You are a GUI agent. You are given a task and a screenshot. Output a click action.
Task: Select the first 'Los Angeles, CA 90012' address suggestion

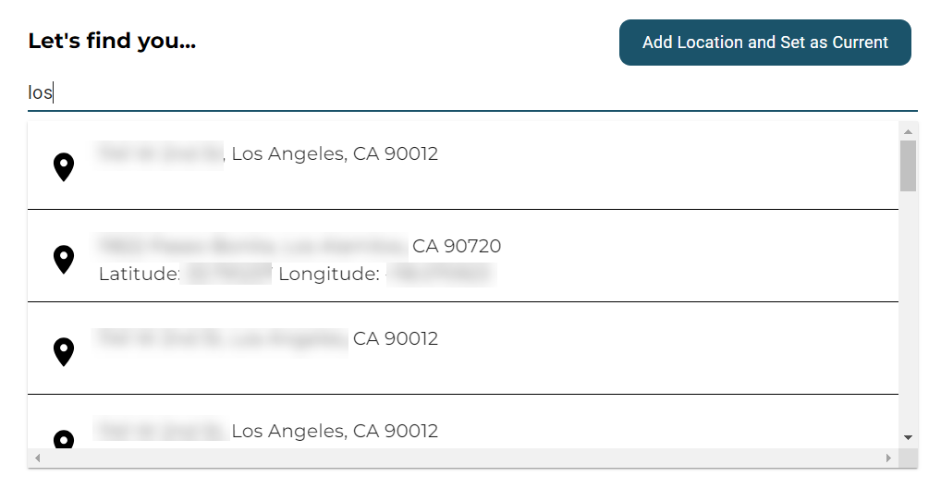[463, 165]
